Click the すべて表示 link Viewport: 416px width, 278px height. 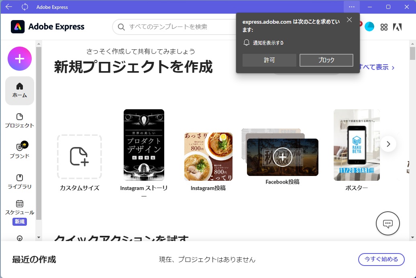pyautogui.click(x=374, y=67)
